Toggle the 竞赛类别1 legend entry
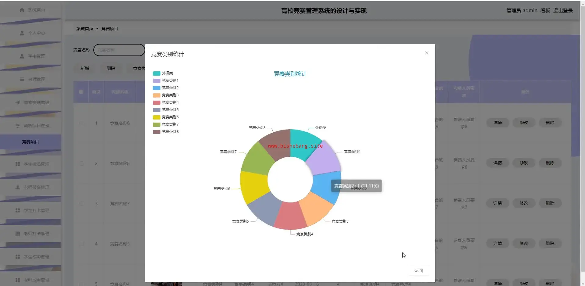Screen dimensions: 585x286 point(166,80)
